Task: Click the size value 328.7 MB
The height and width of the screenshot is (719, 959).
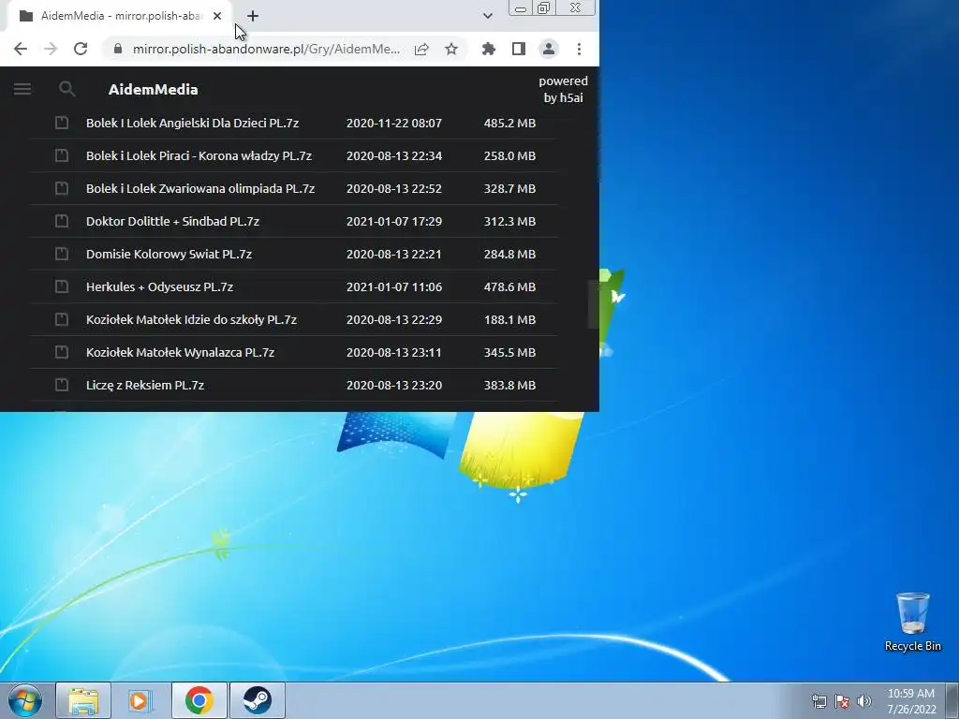Action: pyautogui.click(x=509, y=188)
